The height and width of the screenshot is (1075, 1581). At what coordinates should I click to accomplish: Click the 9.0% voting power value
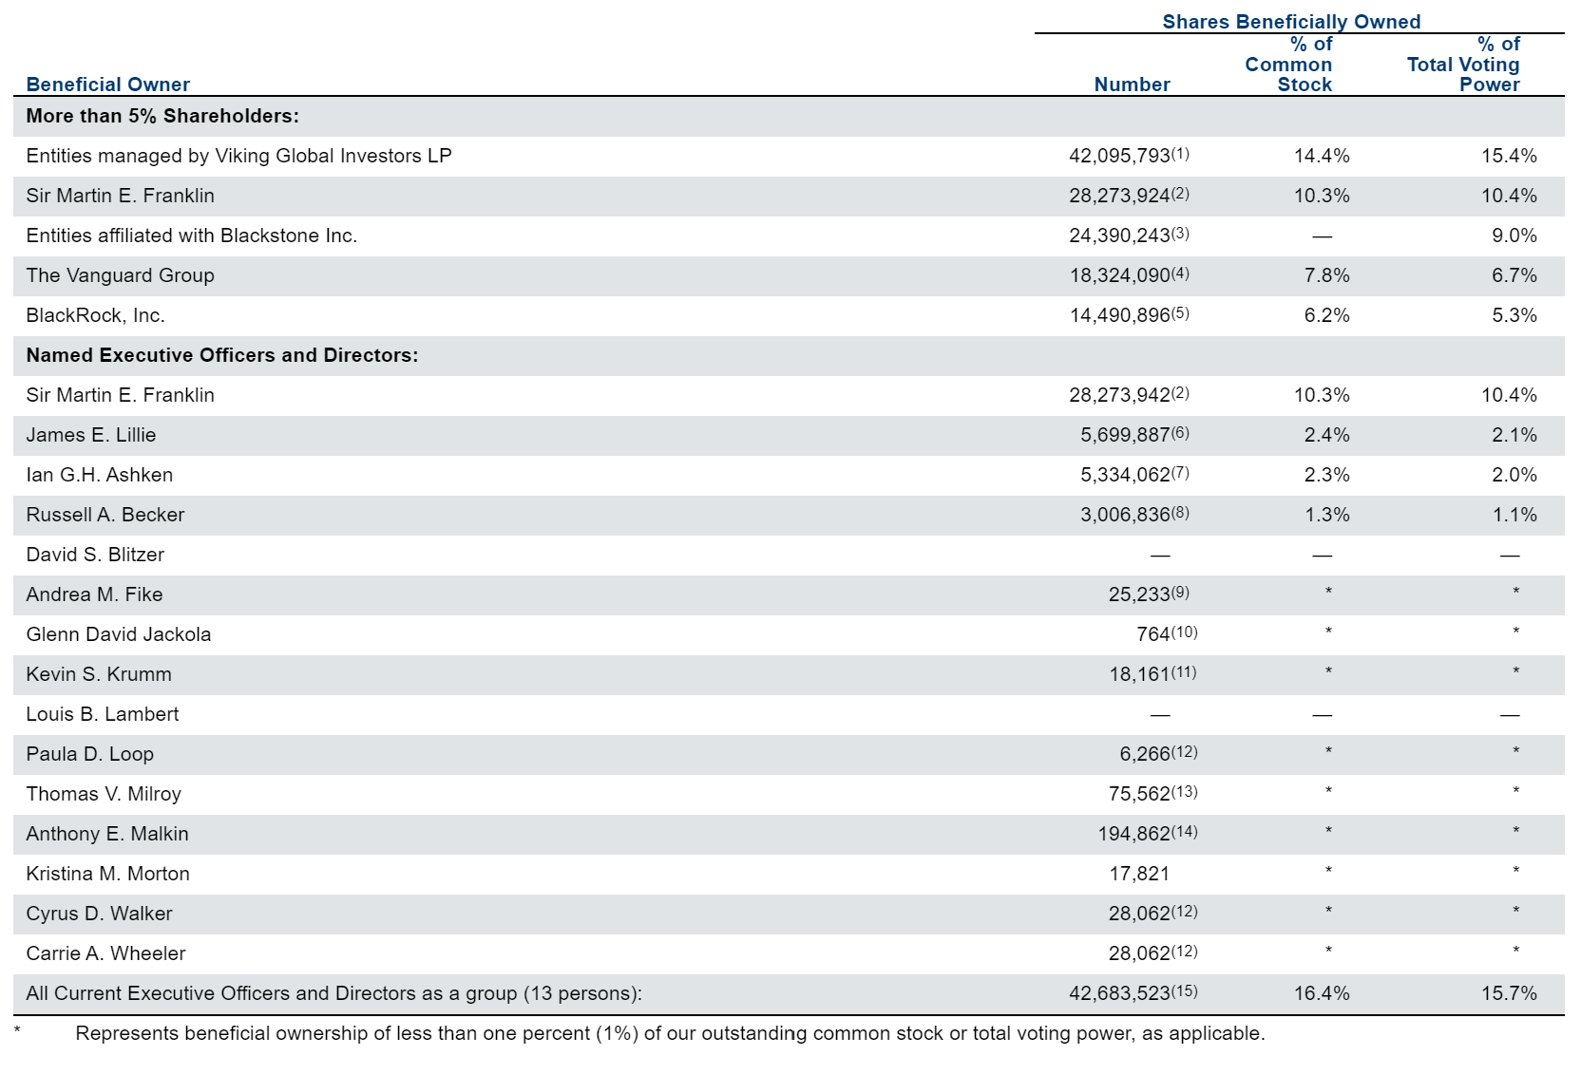pos(1514,236)
